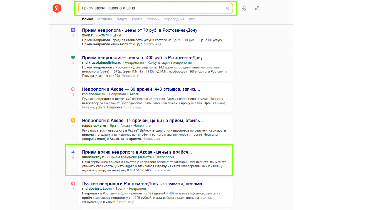This screenshot has height=210, width=367.
Task: Visit the napopravku.ru domain link
Action: point(94,126)
